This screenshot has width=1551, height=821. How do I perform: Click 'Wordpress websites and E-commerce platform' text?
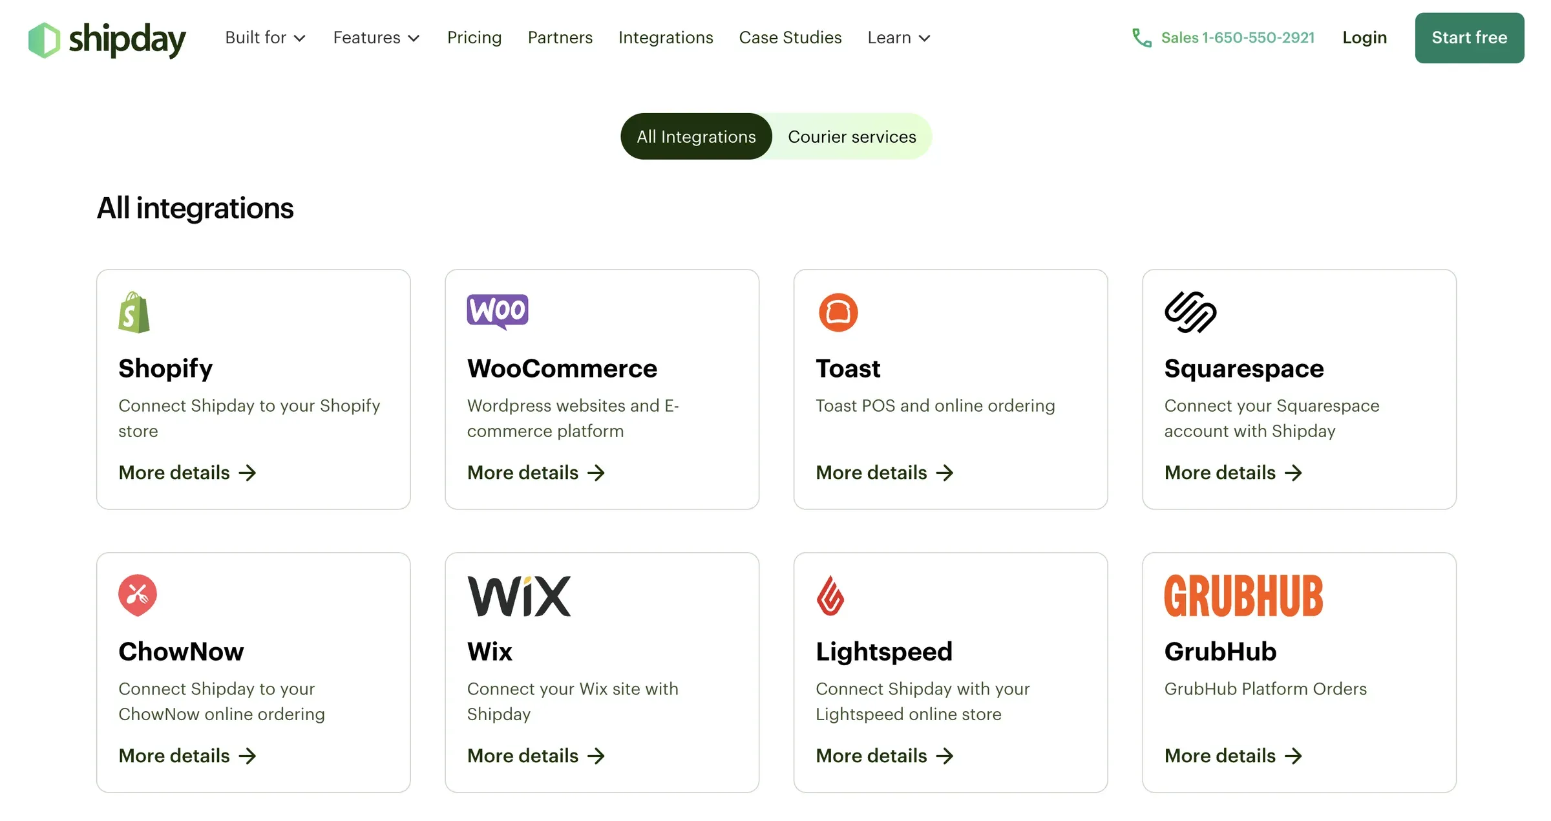tap(573, 418)
